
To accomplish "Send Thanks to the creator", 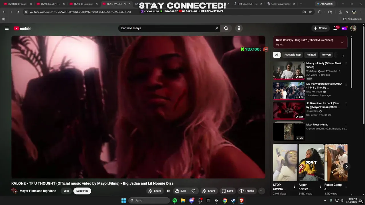I will coord(246,191).
